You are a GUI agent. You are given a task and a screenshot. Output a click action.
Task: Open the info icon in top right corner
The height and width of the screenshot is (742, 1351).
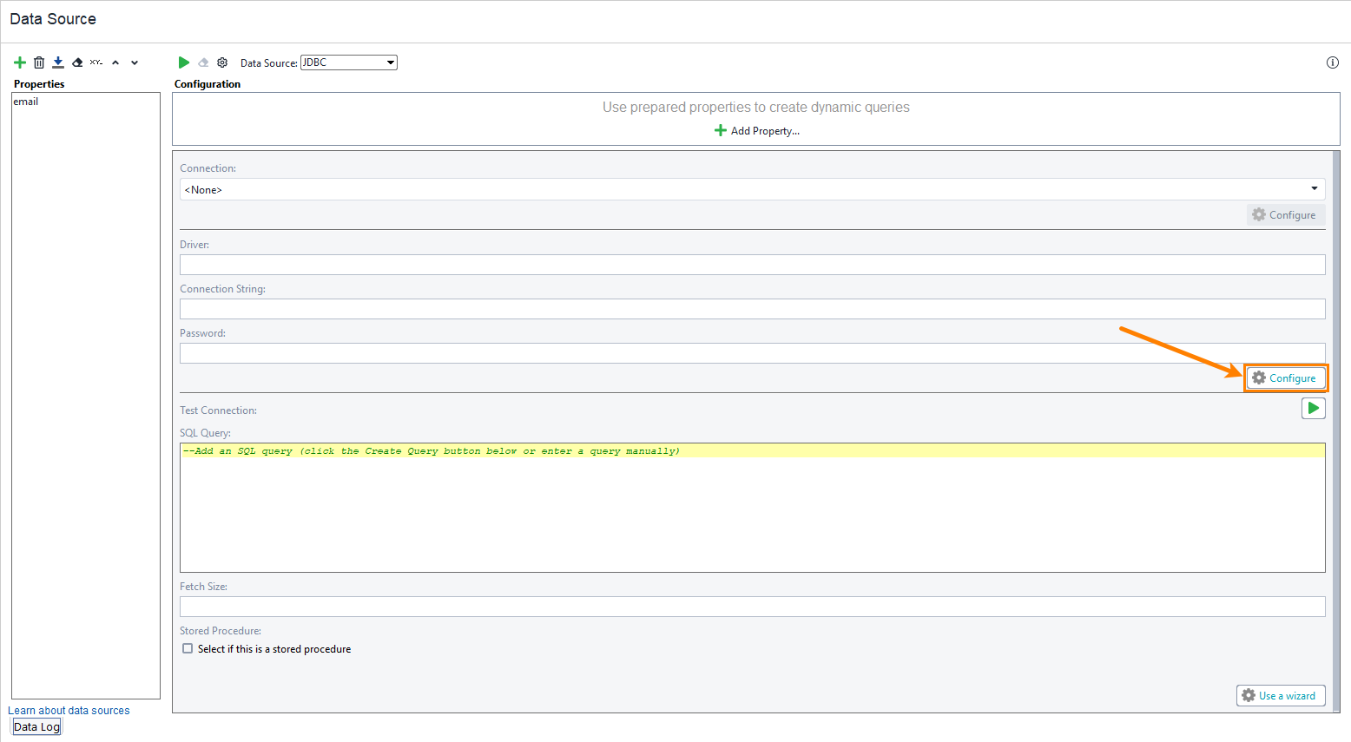1333,62
